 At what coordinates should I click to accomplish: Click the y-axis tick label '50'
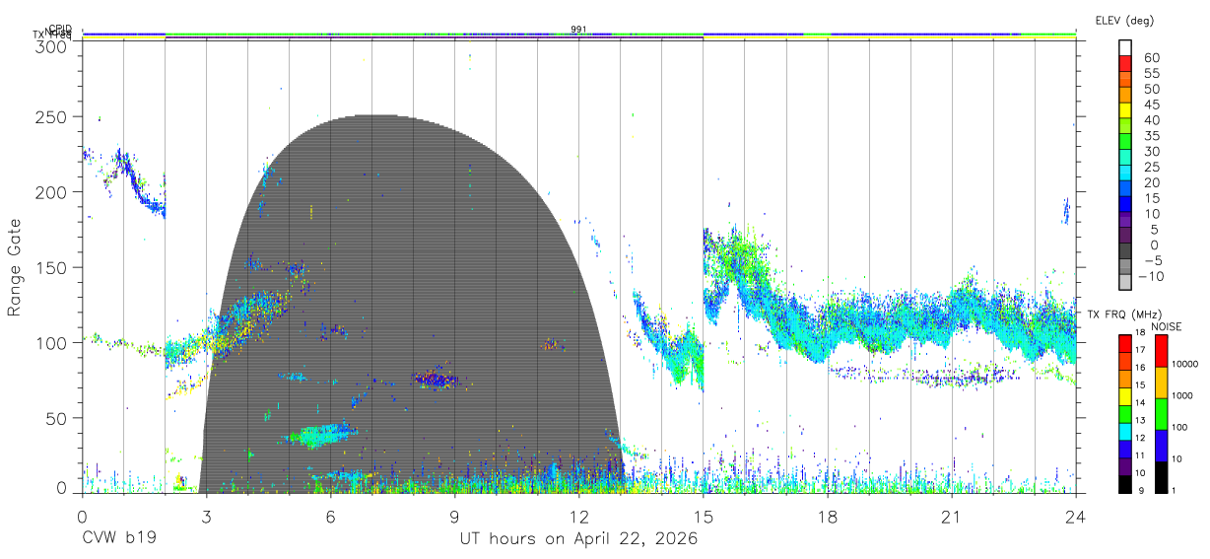click(x=54, y=418)
